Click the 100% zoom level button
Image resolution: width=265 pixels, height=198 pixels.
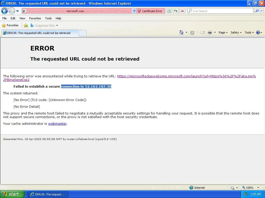pyautogui.click(x=248, y=188)
